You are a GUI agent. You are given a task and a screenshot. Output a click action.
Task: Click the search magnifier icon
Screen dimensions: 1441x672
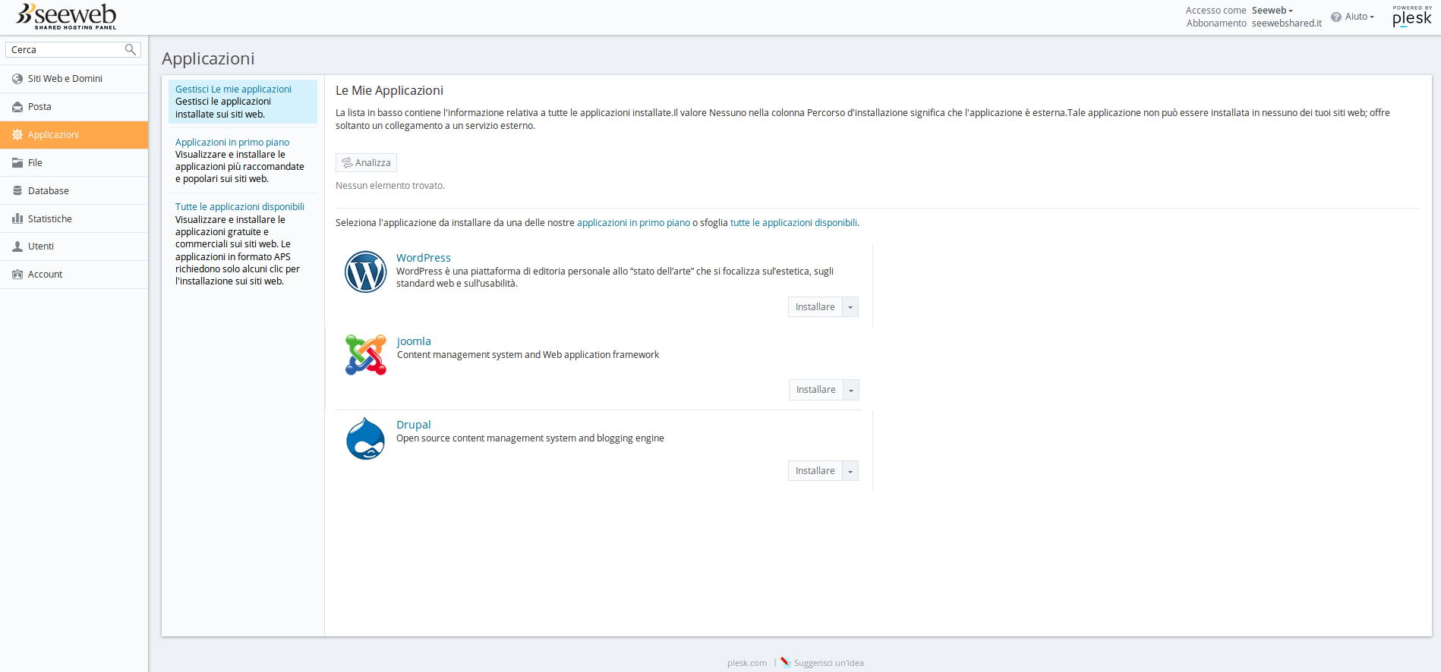point(131,49)
